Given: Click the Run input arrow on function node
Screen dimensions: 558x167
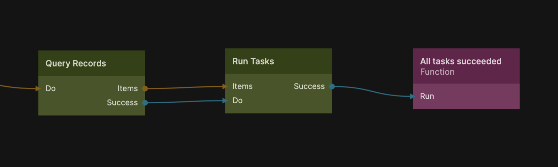Looking at the screenshot, I should tap(413, 96).
